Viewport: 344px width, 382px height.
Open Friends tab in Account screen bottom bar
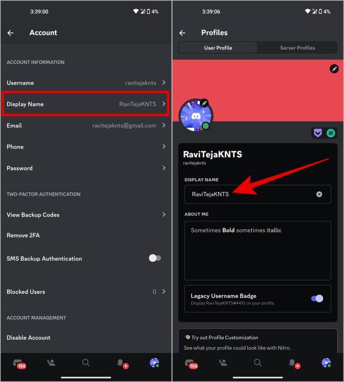[51, 363]
